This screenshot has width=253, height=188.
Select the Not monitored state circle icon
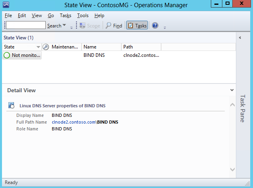[x=7, y=56]
